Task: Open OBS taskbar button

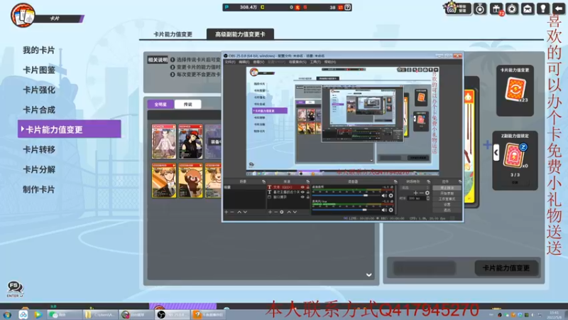Action: 174,314
